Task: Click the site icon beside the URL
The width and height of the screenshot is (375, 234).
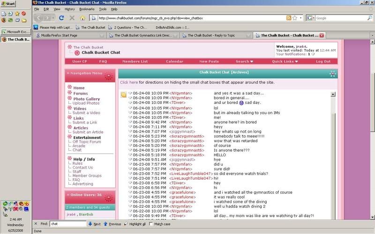Action: click(x=93, y=18)
